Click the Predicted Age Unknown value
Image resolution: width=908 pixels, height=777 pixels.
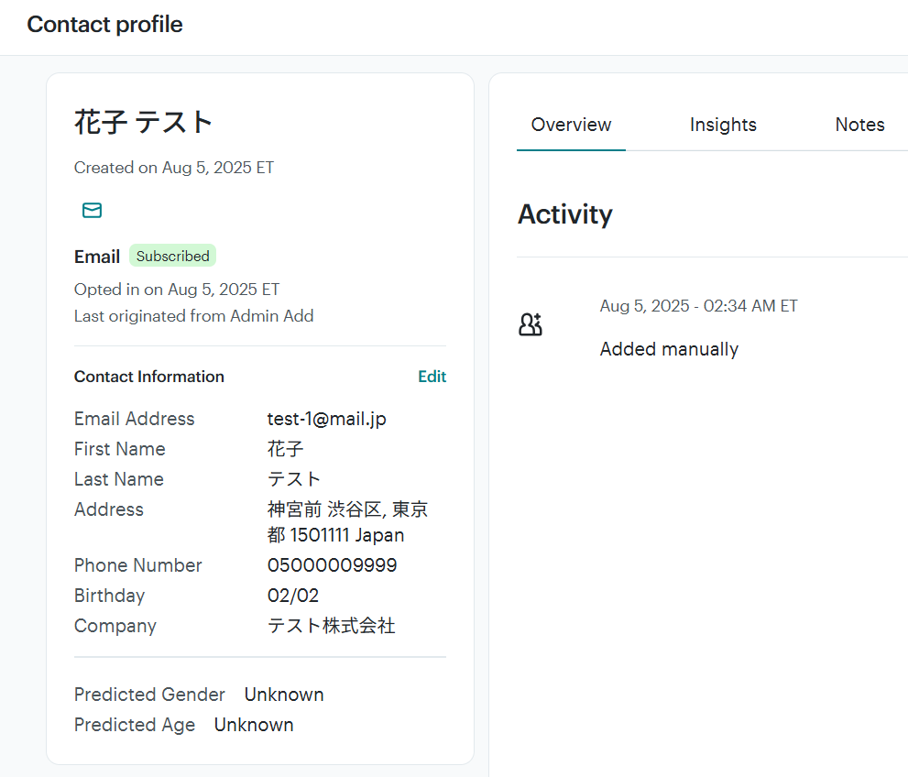coord(254,724)
